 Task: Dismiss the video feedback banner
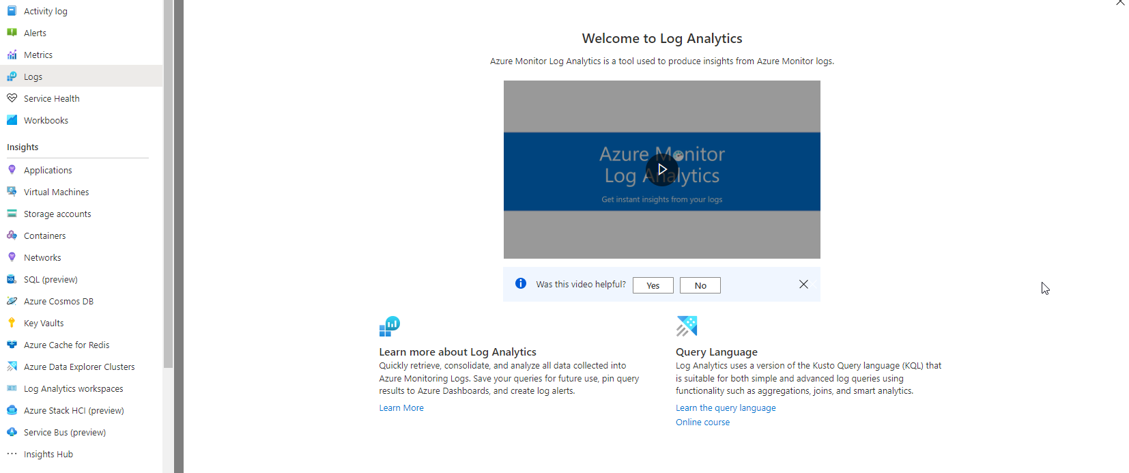(803, 285)
